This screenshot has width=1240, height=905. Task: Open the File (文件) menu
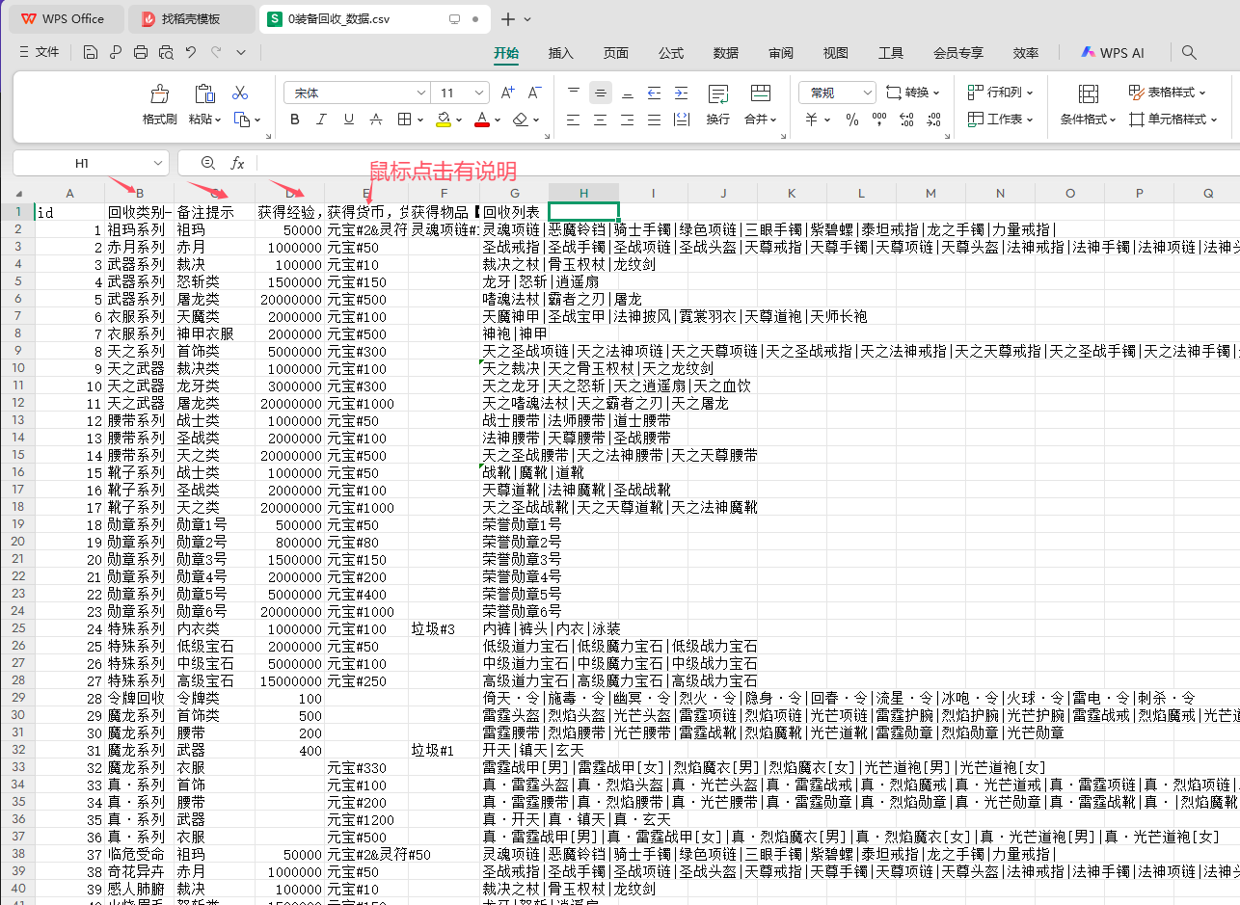pos(39,53)
